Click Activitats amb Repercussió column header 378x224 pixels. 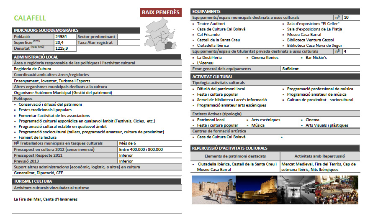pyautogui.click(x=320, y=156)
